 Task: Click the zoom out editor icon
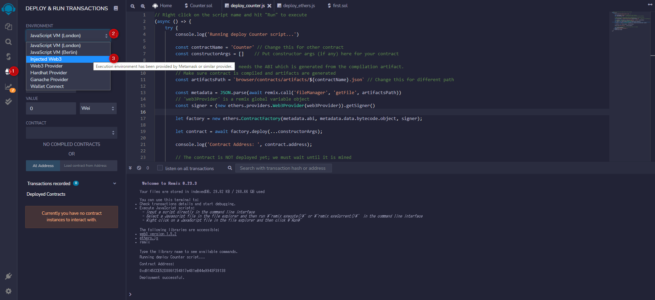point(133,6)
